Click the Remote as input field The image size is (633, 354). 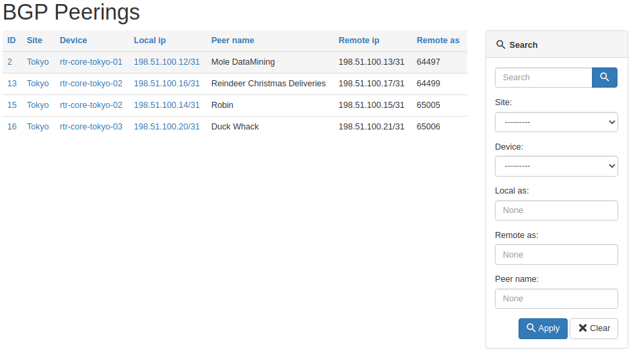click(x=556, y=255)
